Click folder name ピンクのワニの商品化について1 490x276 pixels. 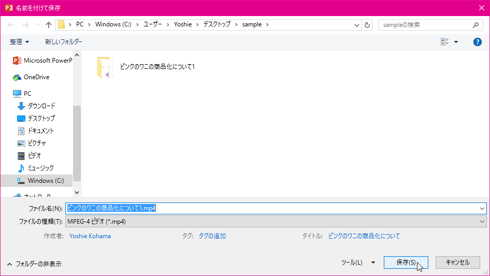tap(157, 67)
